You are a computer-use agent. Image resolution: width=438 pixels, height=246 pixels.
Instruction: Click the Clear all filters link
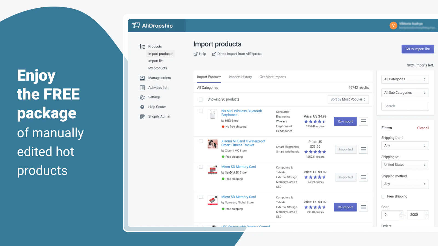point(423,128)
